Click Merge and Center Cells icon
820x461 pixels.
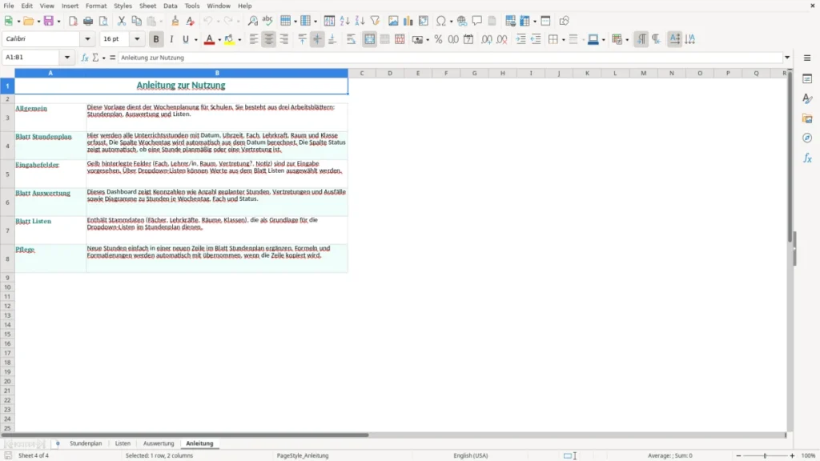[x=369, y=39]
